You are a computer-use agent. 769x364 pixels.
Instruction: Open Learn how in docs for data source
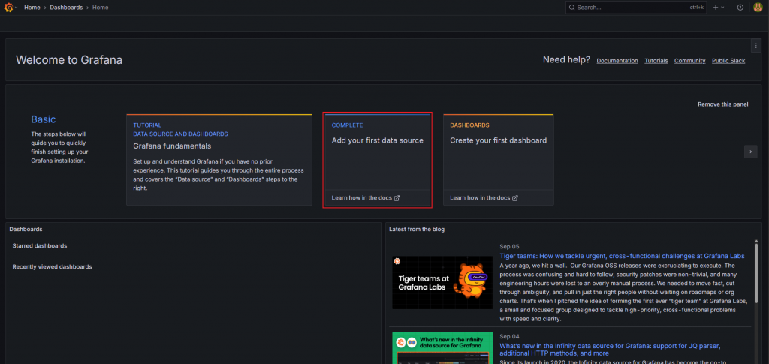[366, 198]
